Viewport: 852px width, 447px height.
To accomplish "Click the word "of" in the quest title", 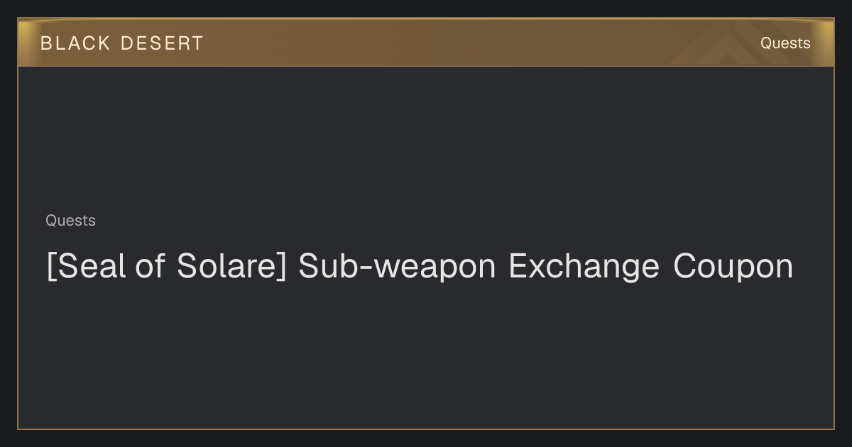I will pos(150,266).
